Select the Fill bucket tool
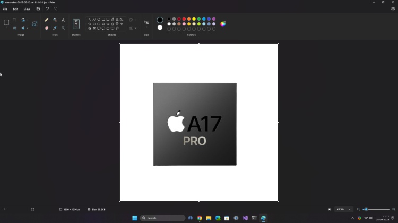Viewport: 398px width, 223px height. (55, 20)
